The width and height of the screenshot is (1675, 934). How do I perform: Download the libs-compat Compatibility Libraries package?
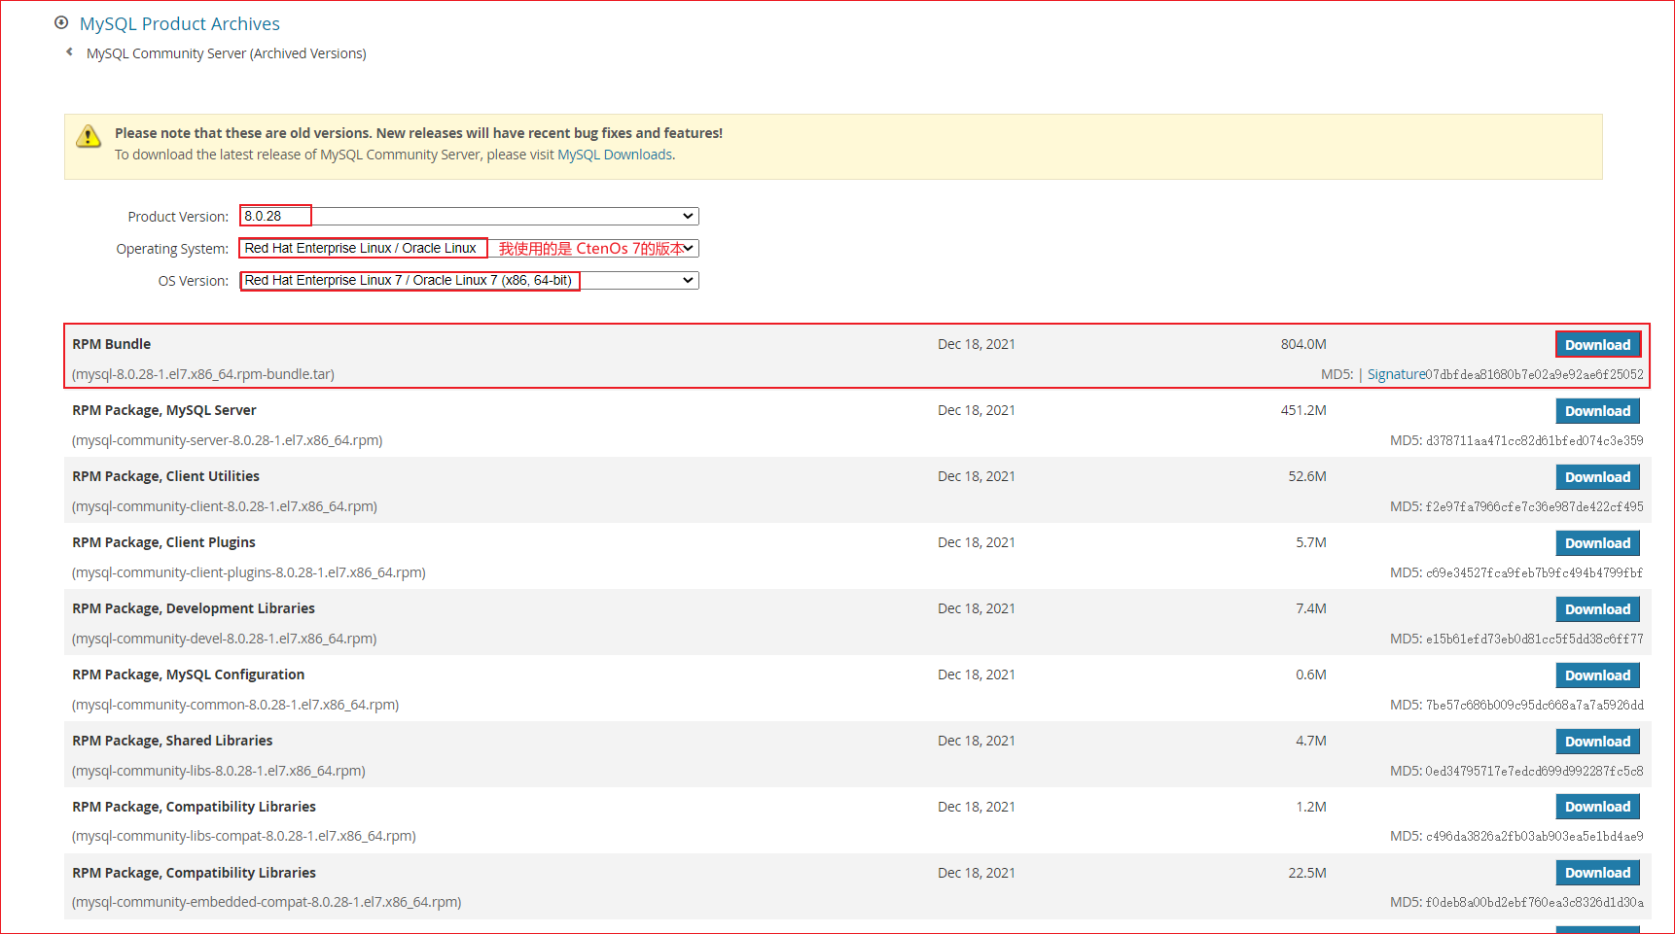point(1598,807)
